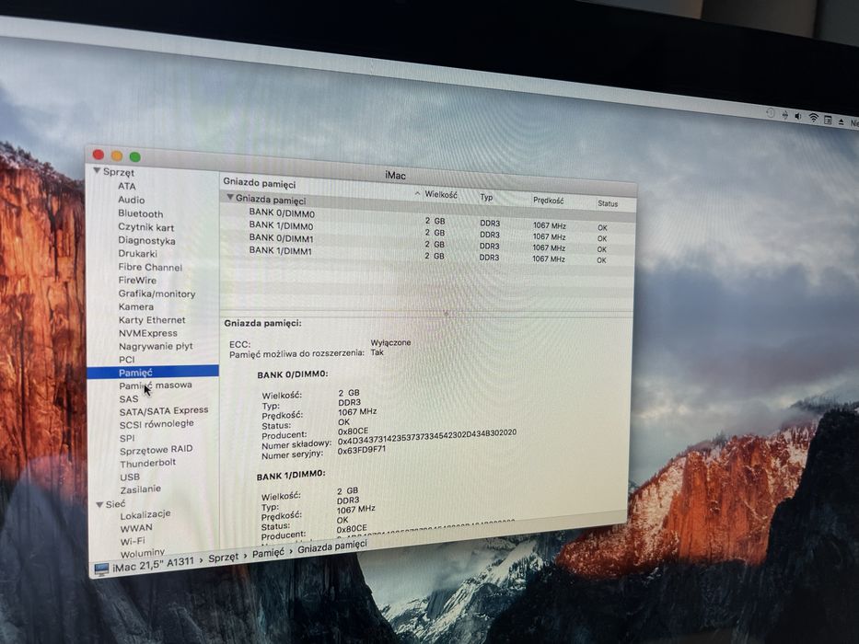Collapse the Sieć section in sidebar

pos(99,504)
